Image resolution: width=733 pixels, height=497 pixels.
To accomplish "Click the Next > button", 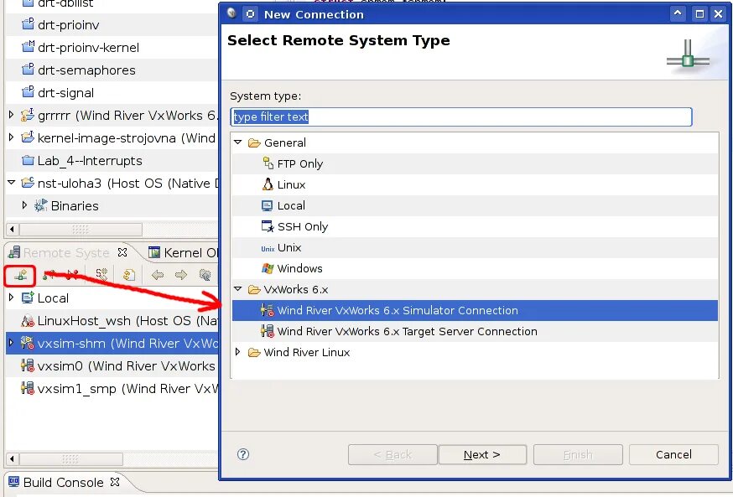I will [x=482, y=454].
